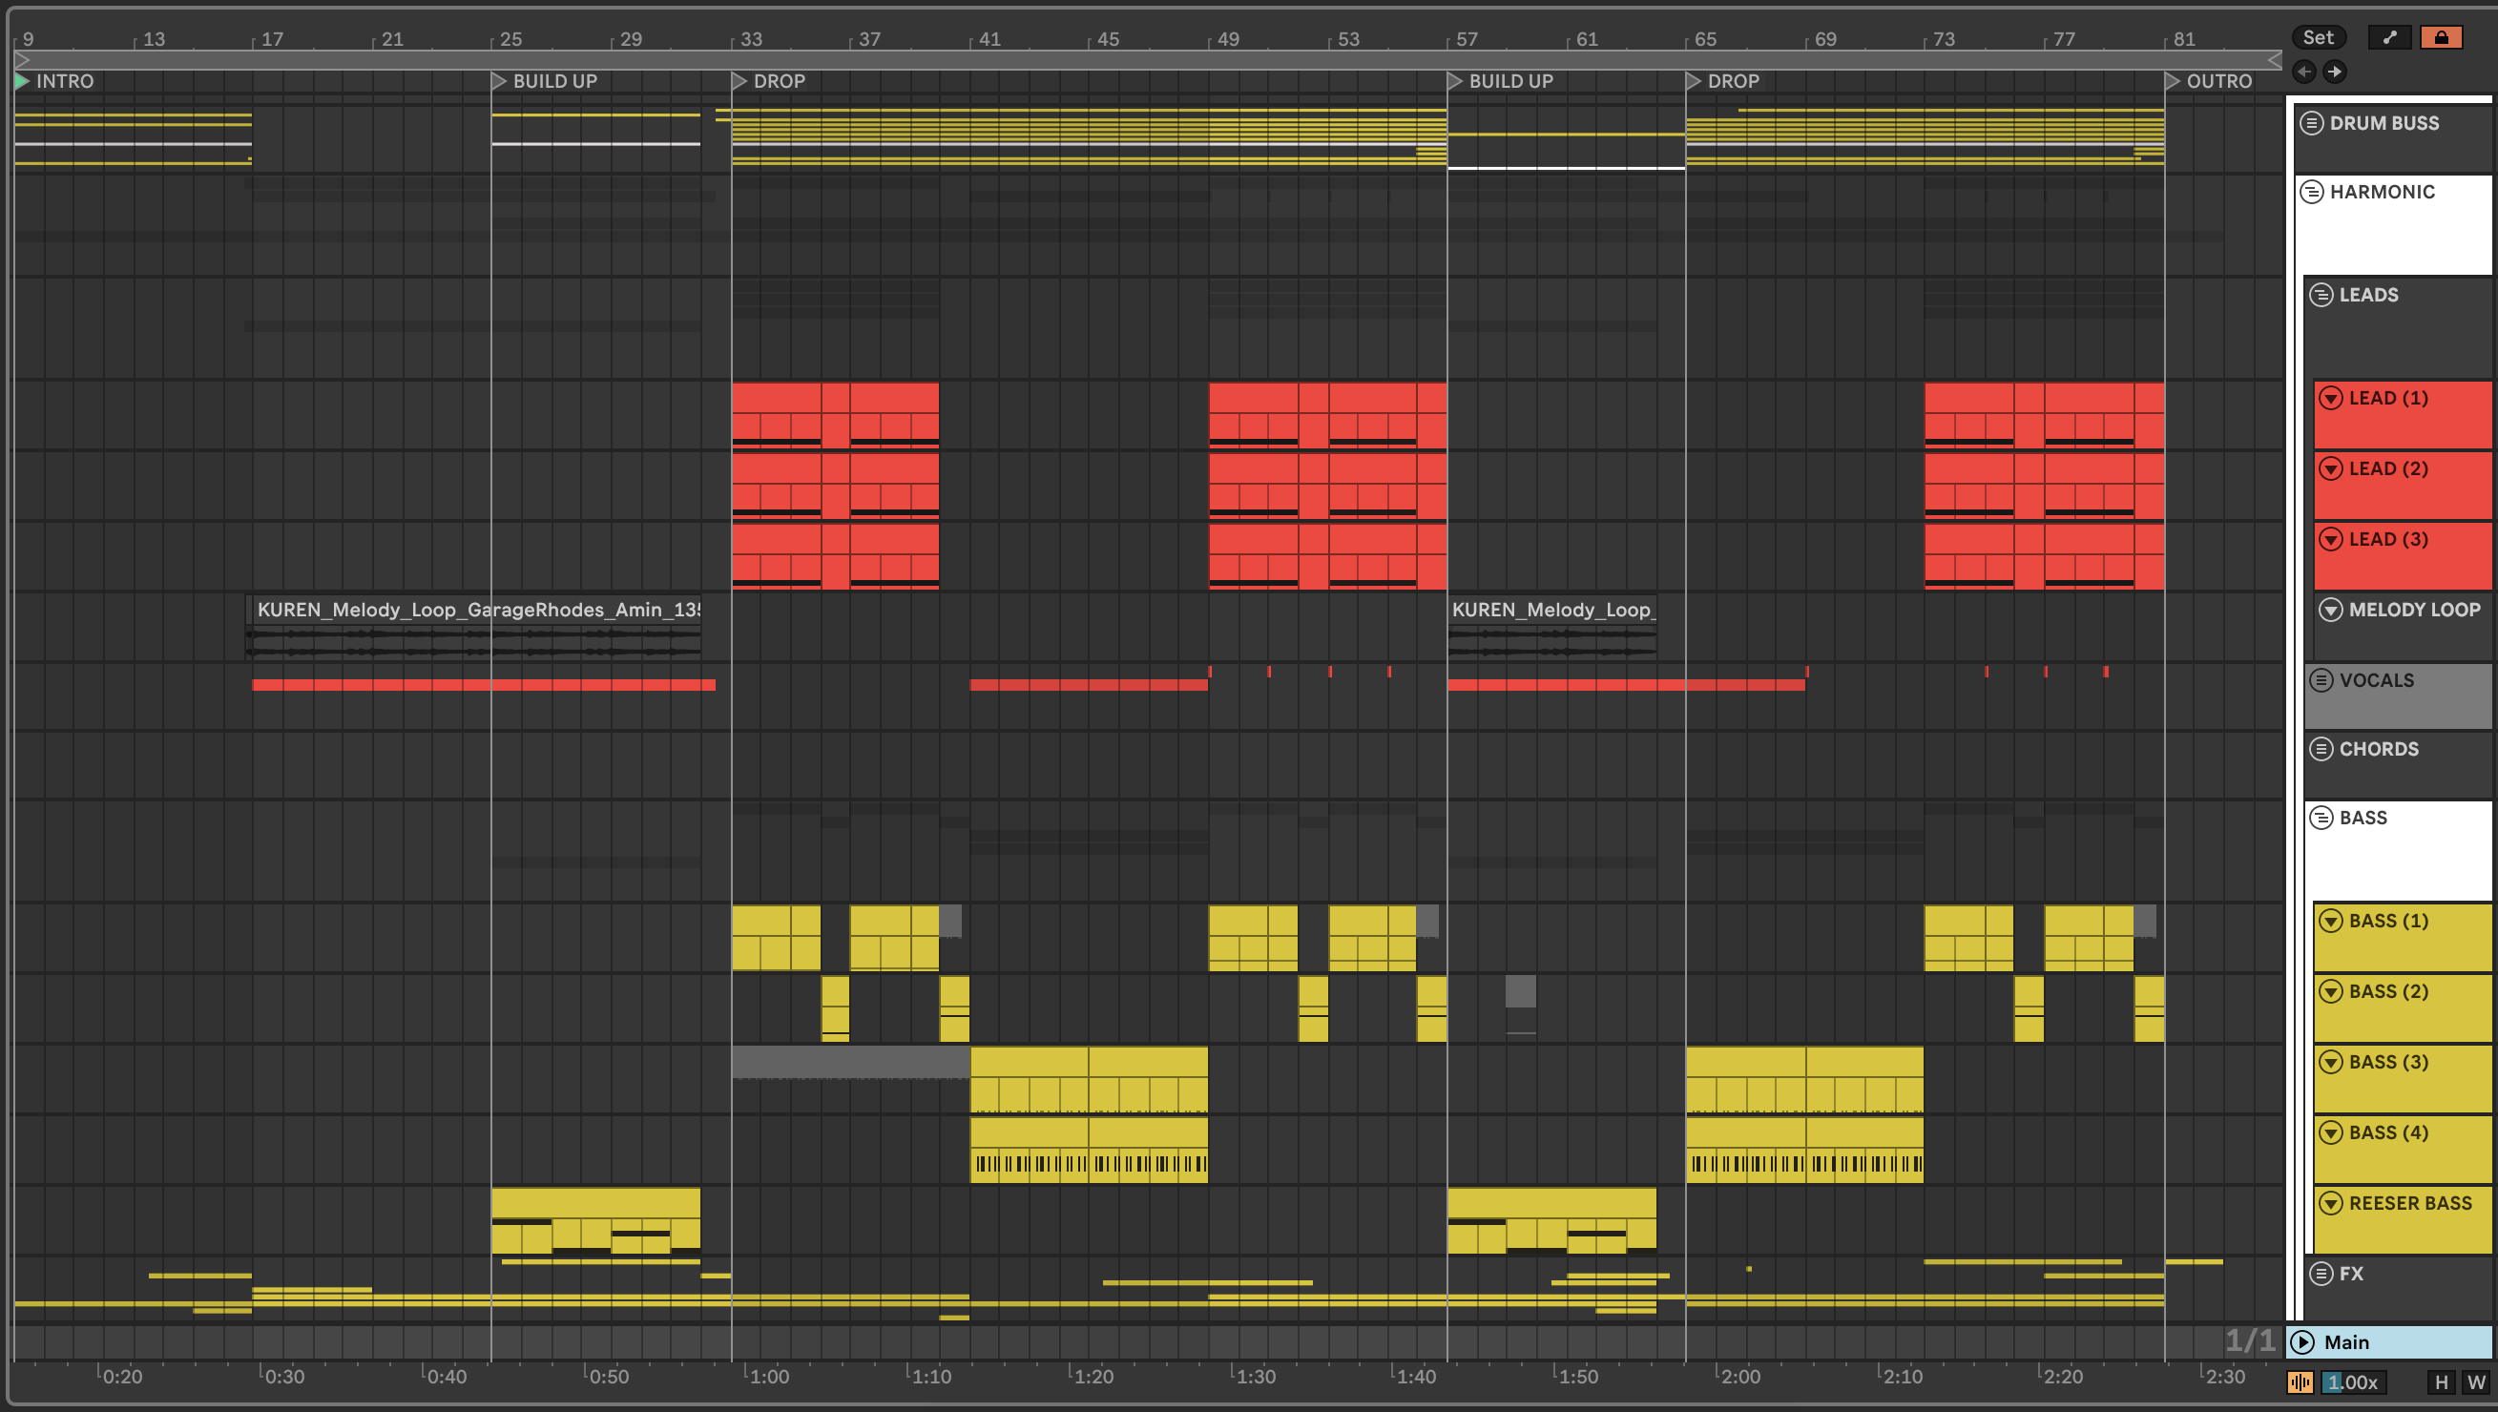
Task: Select the first BUILD UP locator
Action: [x=499, y=81]
